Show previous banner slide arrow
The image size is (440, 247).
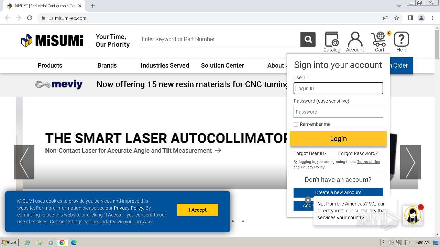[24, 162]
